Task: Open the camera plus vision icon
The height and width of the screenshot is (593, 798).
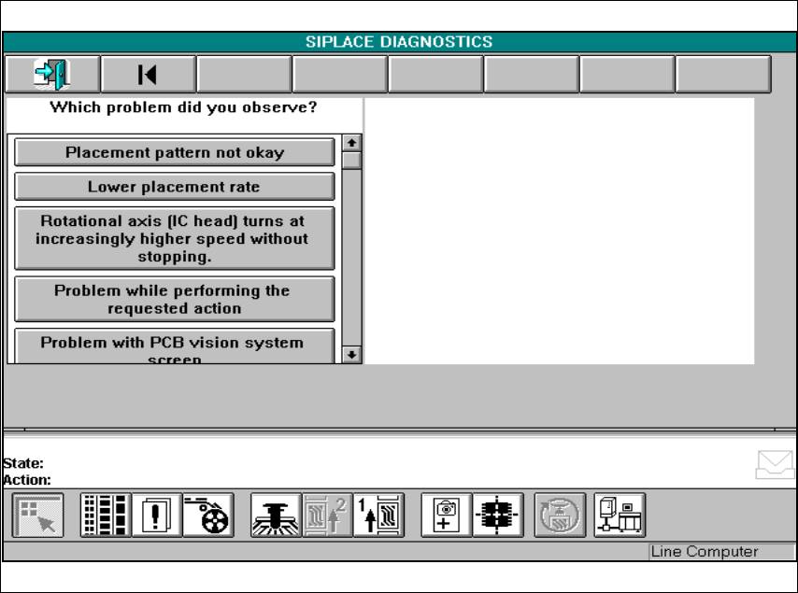Action: tap(447, 515)
